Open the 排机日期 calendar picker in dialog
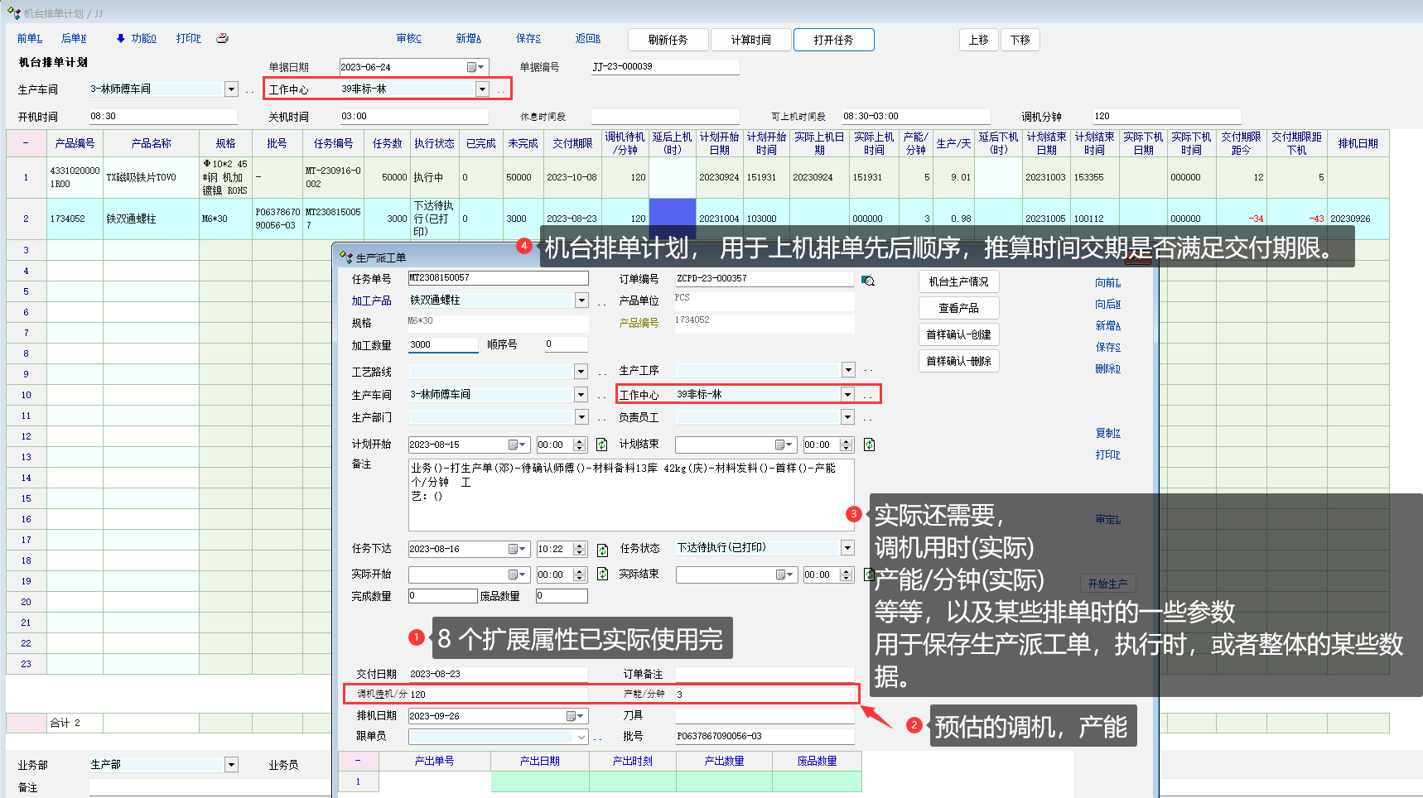This screenshot has height=798, width=1423. pyautogui.click(x=575, y=716)
